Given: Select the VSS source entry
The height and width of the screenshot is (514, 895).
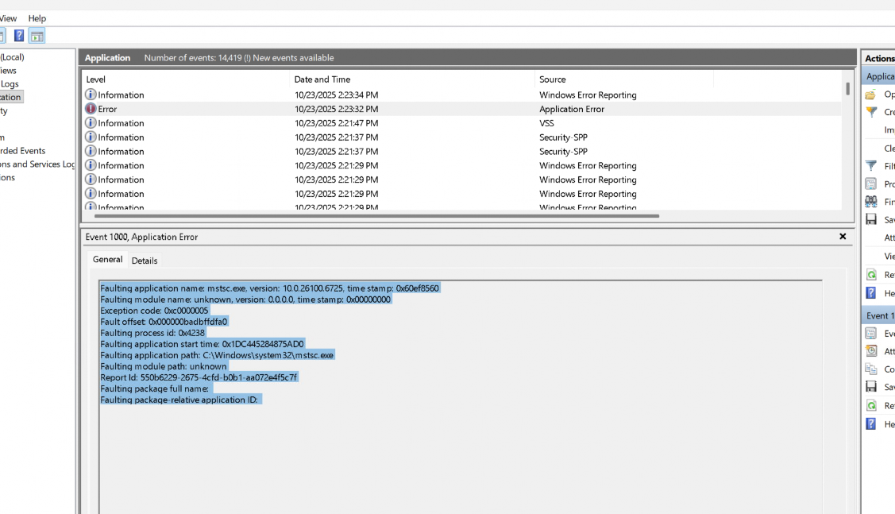Looking at the screenshot, I should pyautogui.click(x=547, y=123).
